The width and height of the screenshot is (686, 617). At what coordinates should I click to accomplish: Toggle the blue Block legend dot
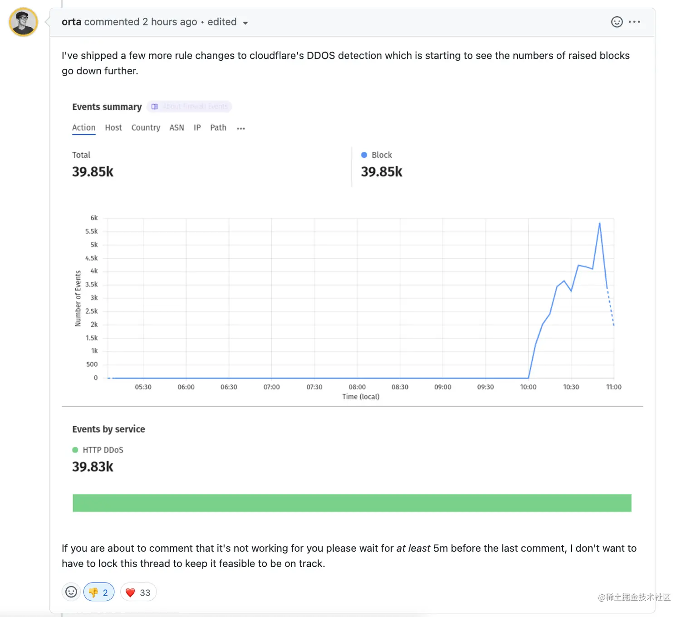[364, 155]
